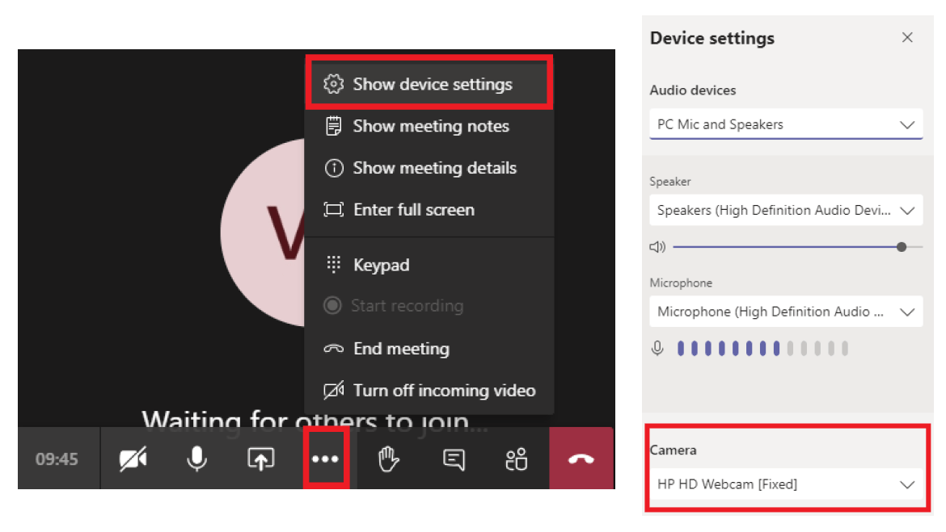
Task: Close the Device settings panel
Action: pos(907,37)
